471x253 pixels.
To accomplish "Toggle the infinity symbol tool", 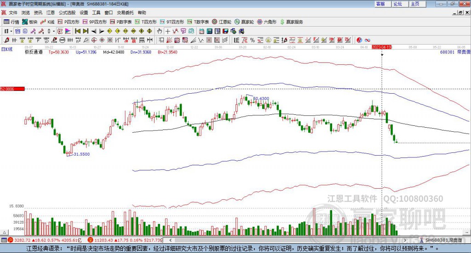I will tap(368, 40).
